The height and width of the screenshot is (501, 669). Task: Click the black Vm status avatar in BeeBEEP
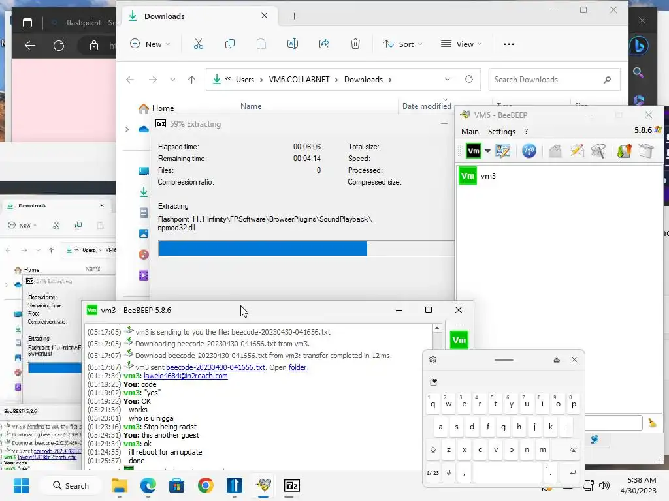click(474, 151)
